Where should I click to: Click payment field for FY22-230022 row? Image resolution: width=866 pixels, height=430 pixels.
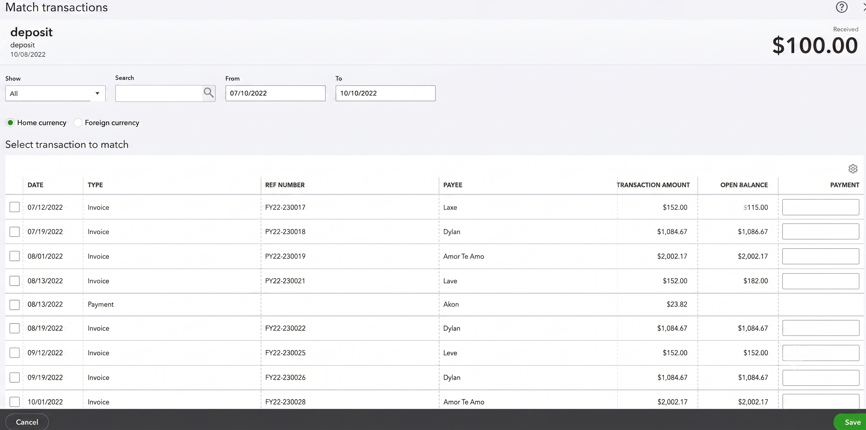[821, 328]
